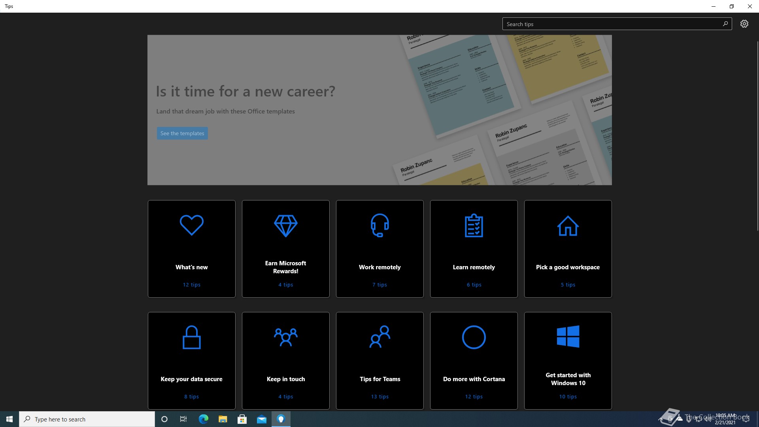The height and width of the screenshot is (427, 759).
Task: Click '10 tips' under Get started with Windows 10
Action: [568, 397]
